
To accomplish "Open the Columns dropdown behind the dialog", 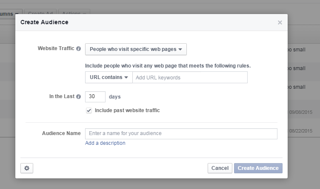I will click(11, 14).
